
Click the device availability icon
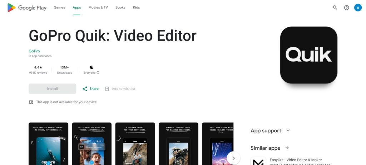[x=31, y=102]
